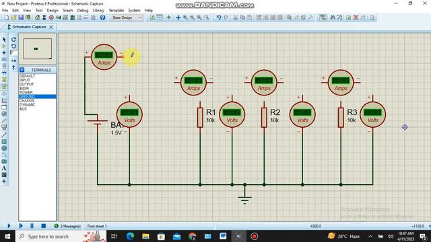Close the Schematic Capture tab
Screen dimensions: 431x242
(x=51, y=27)
